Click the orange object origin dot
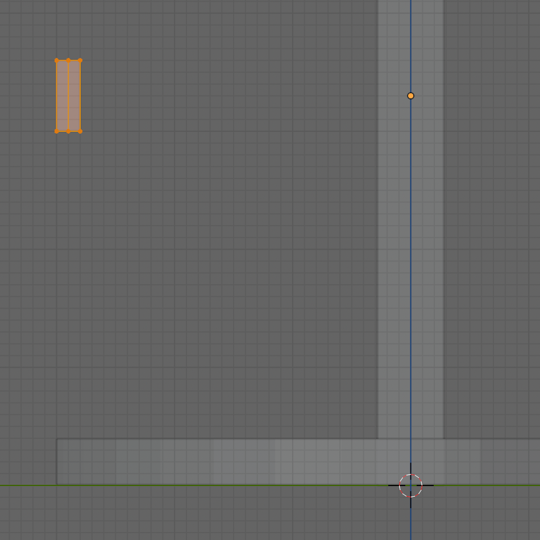The width and height of the screenshot is (540, 540). click(410, 96)
